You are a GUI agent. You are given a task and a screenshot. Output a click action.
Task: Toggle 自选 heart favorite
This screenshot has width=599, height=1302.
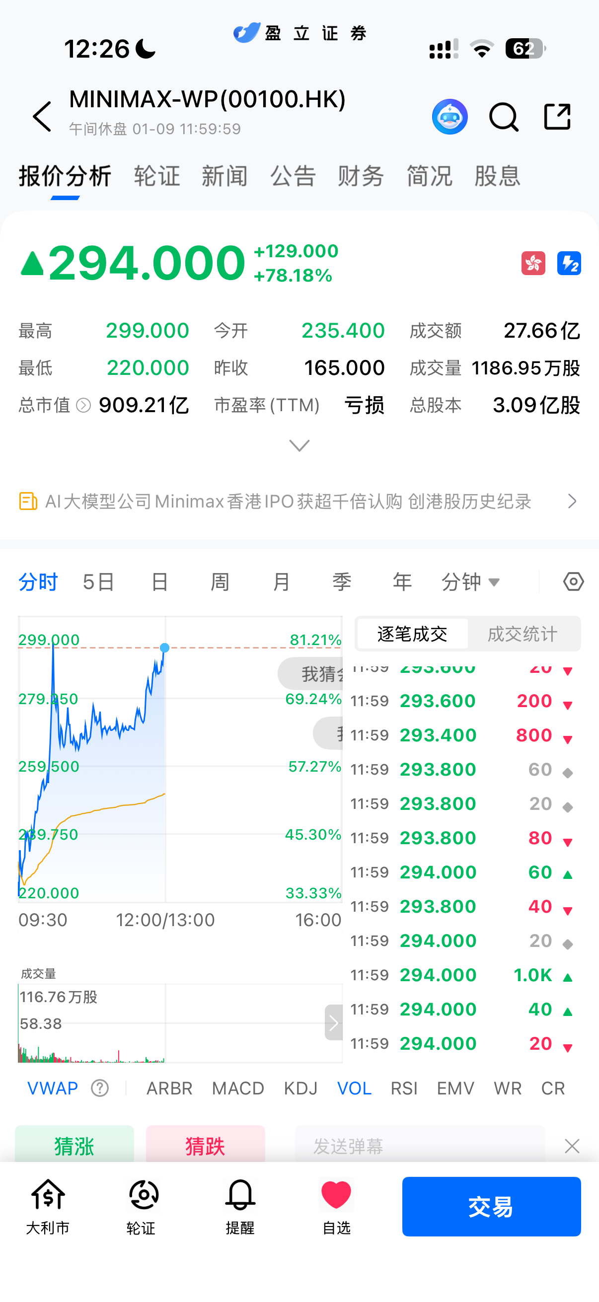(336, 1207)
